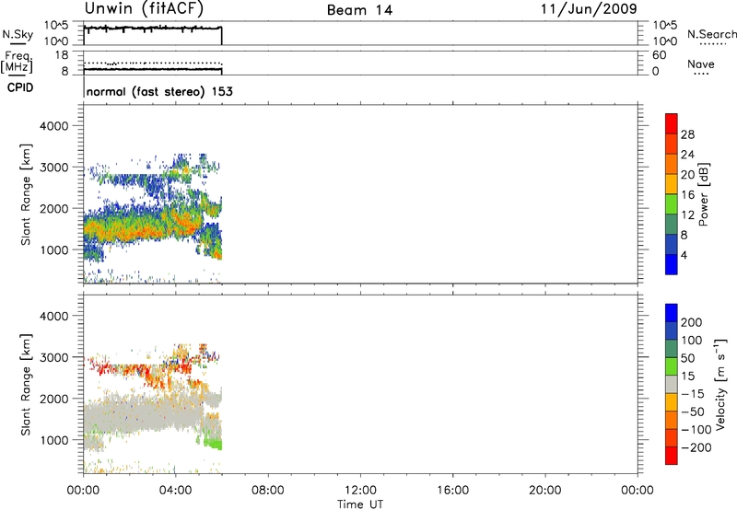Screen dimensions: 737x510
Task: Click the "60" Nave axis tick label
Action: click(660, 55)
